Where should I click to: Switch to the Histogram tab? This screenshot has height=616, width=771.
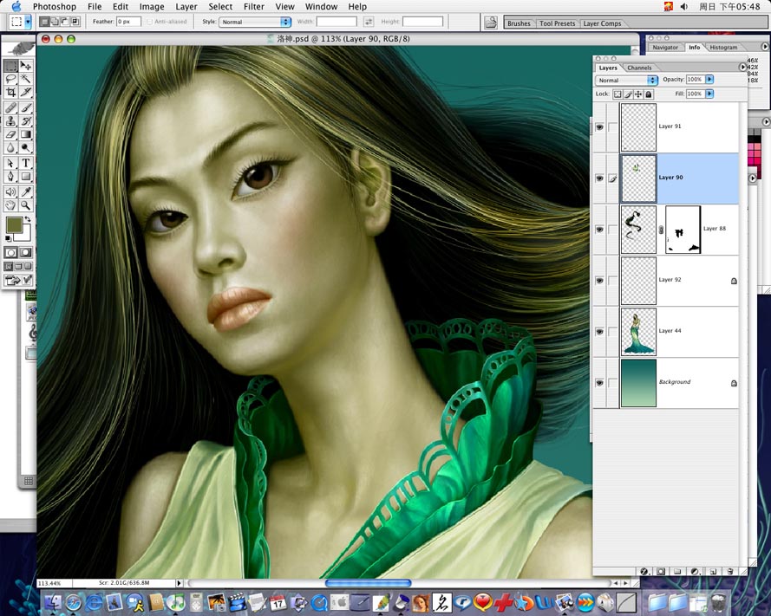tap(723, 47)
